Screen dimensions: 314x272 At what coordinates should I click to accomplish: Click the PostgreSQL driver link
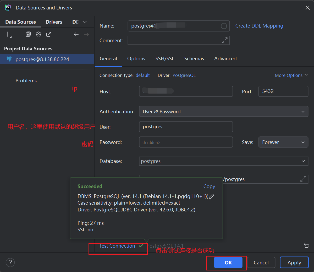[184, 75]
